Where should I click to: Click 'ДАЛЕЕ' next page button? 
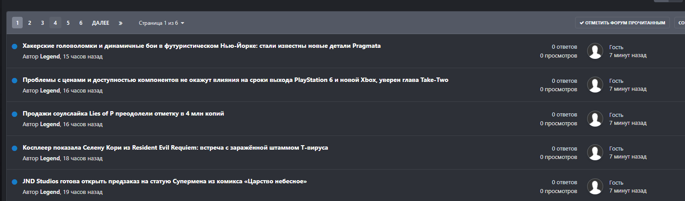[x=101, y=23]
